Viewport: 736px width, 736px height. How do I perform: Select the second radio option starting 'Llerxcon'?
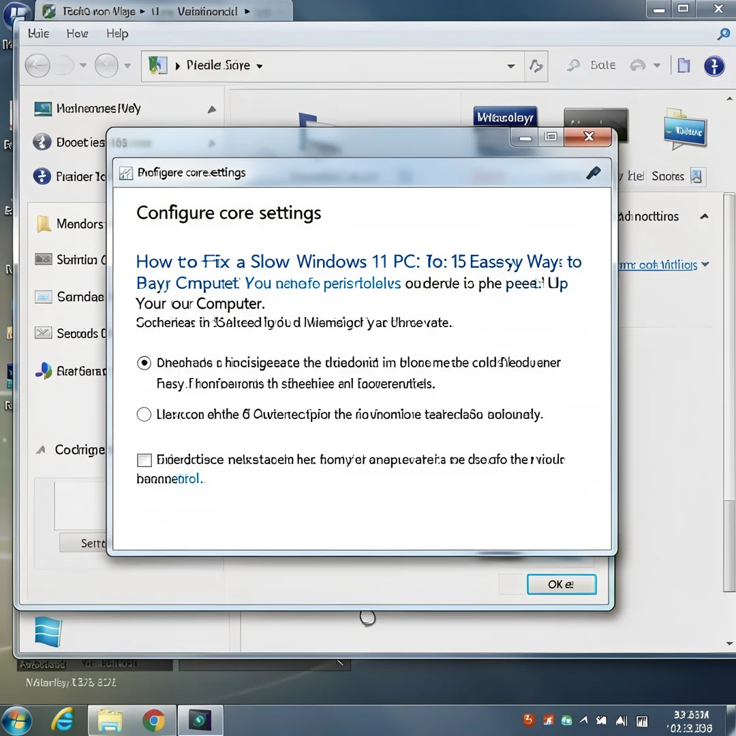coord(144,414)
